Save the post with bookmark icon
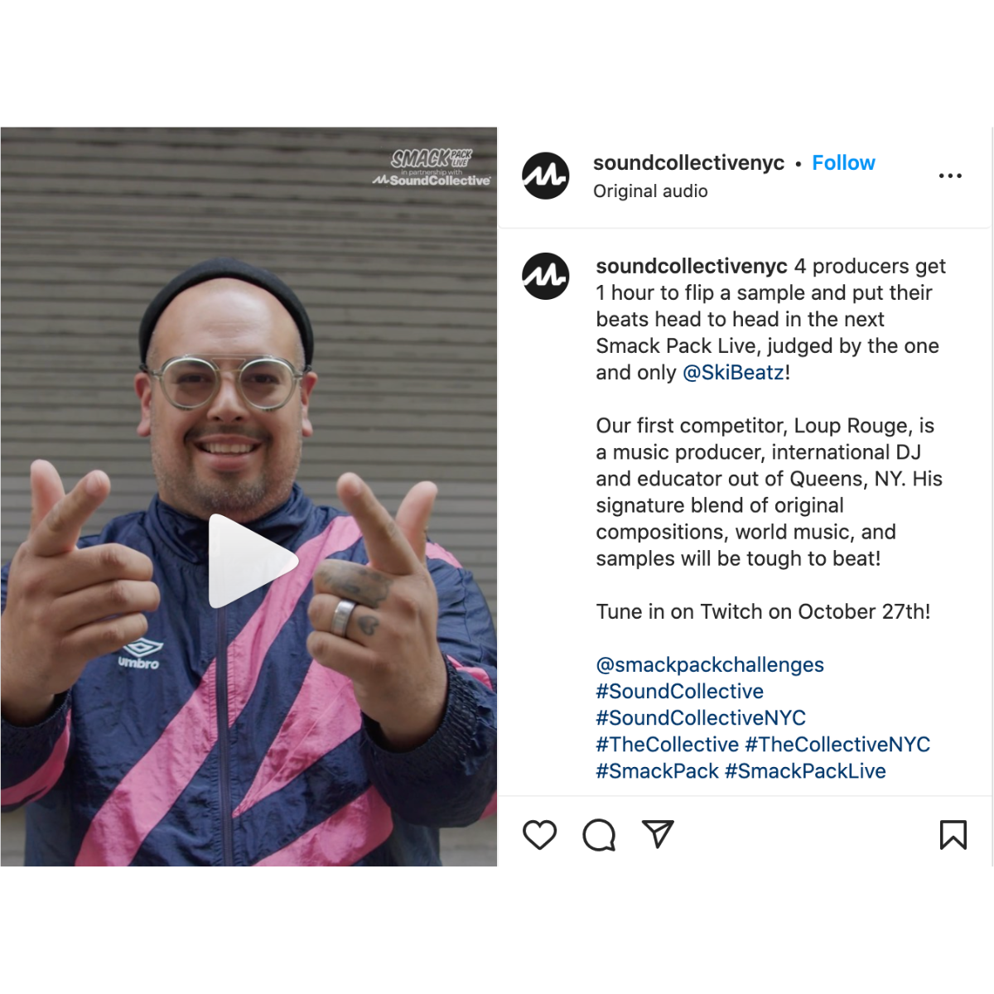Image resolution: width=994 pixels, height=994 pixels. [x=953, y=834]
